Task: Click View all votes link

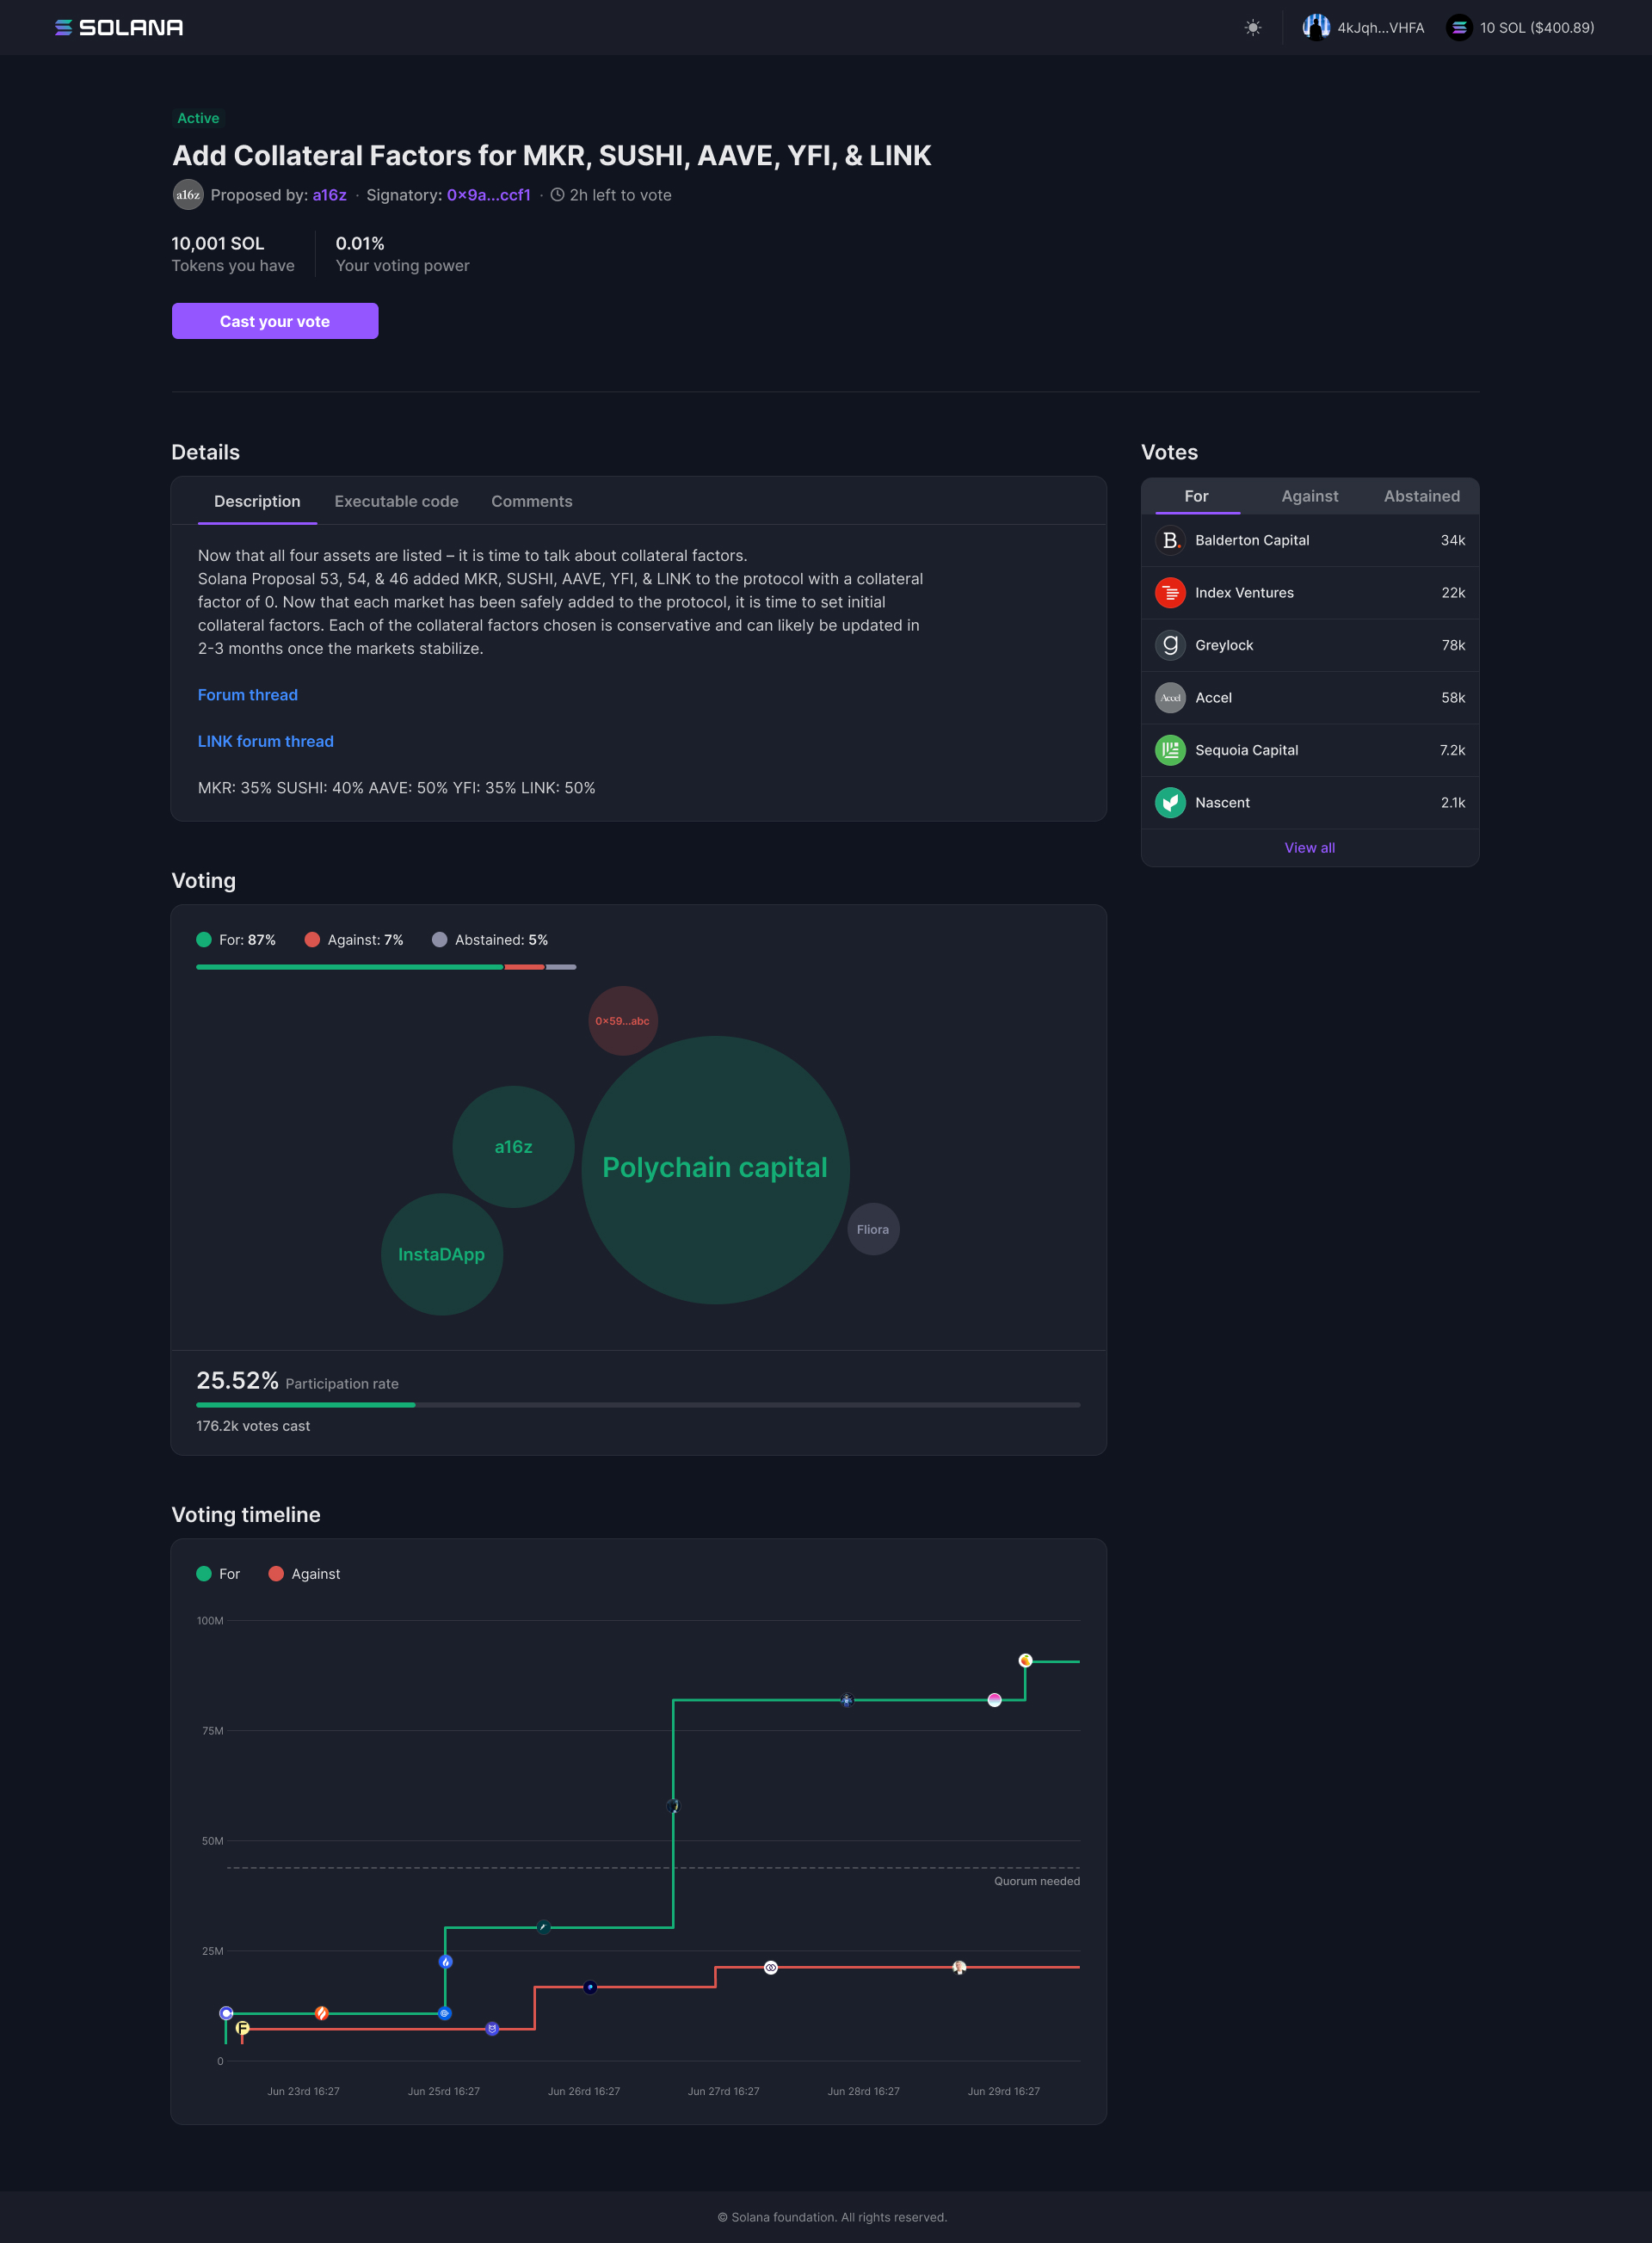Action: (x=1309, y=848)
